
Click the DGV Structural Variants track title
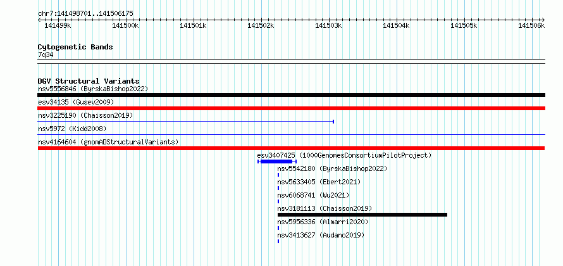click(x=89, y=81)
